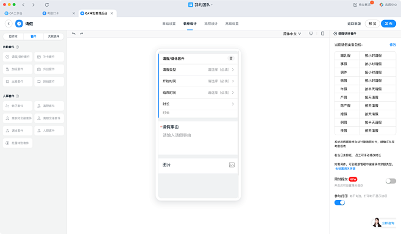
Task: Close the OA审批管理后台 tab
Action: click(112, 13)
